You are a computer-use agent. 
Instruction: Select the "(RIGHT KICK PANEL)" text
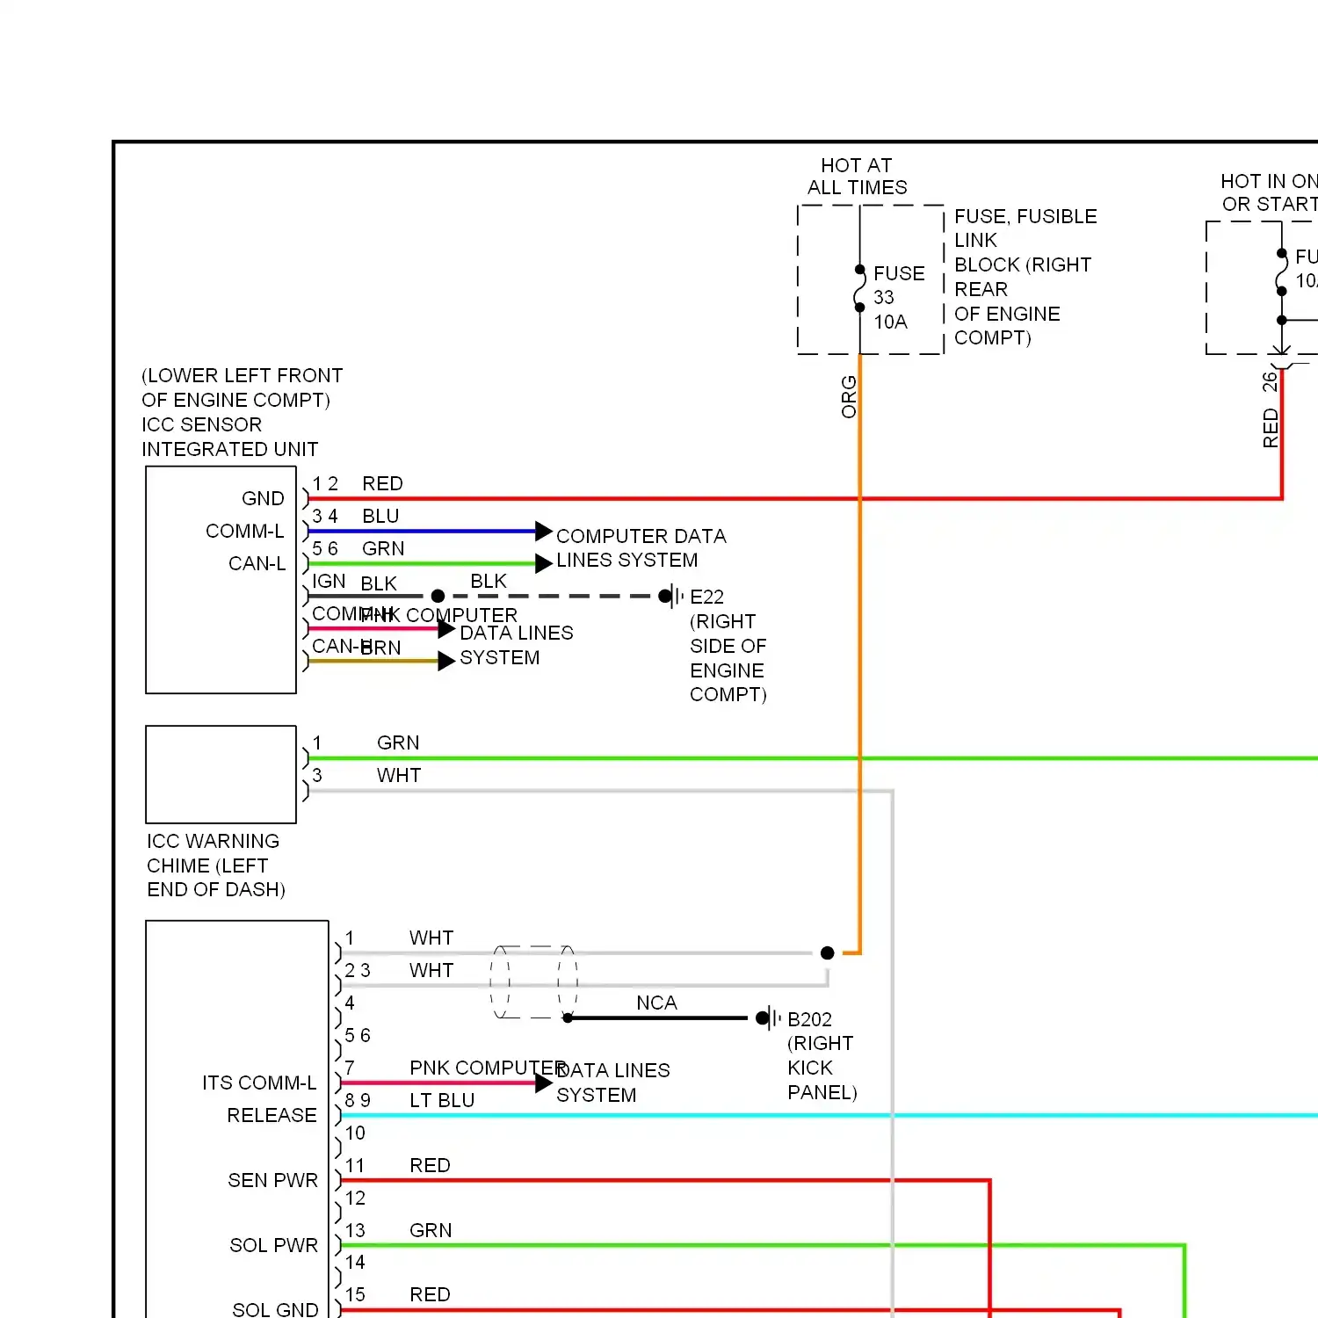point(822,1068)
